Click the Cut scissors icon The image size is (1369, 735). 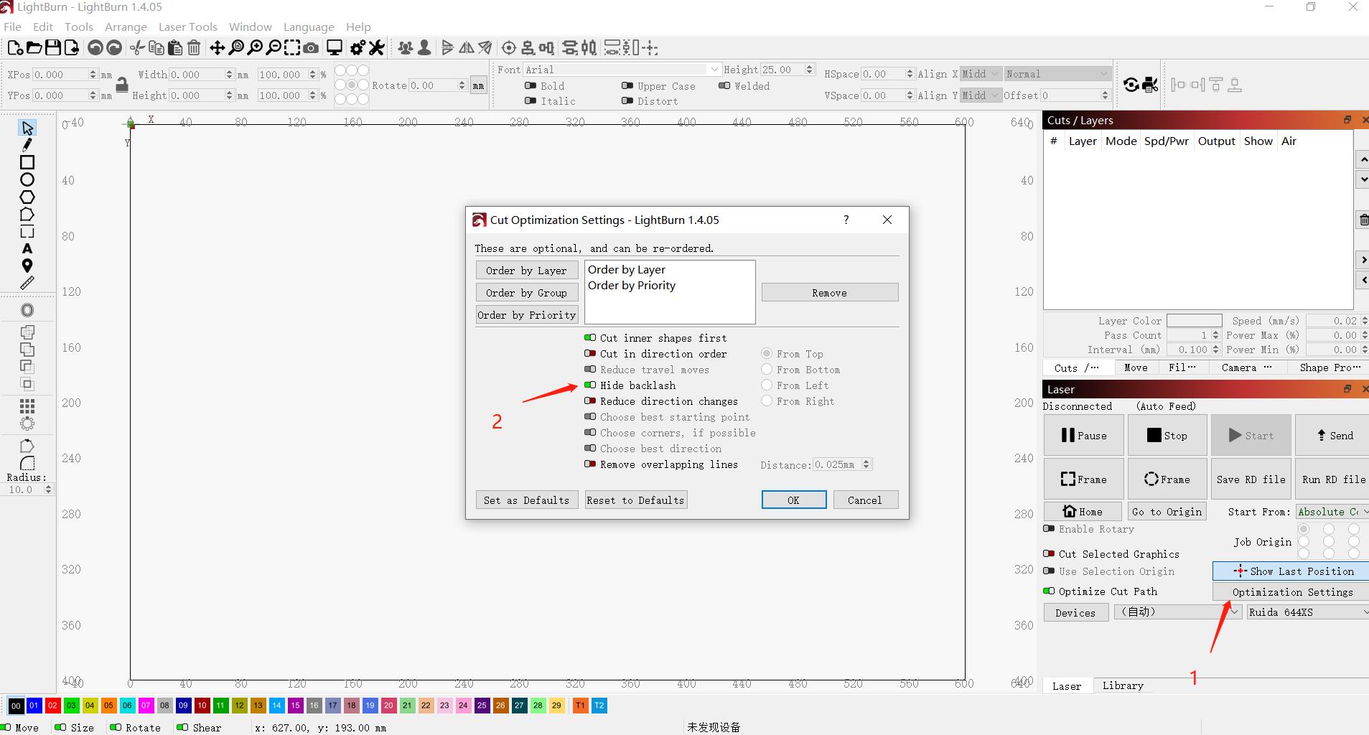[x=137, y=48]
